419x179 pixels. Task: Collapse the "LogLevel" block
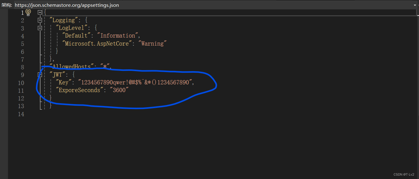click(40, 28)
